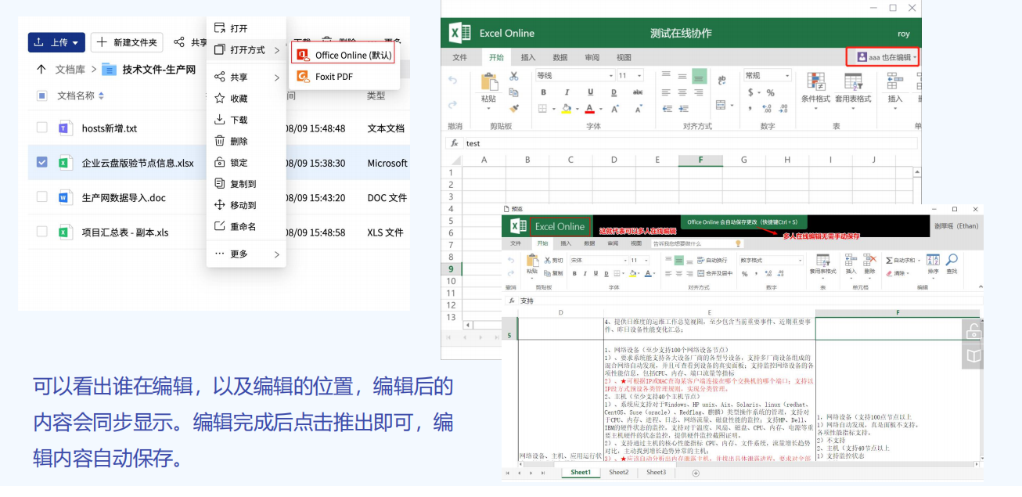Check the box next to hosts新增.txt
Screen dimensions: 1022x497
(x=42, y=128)
